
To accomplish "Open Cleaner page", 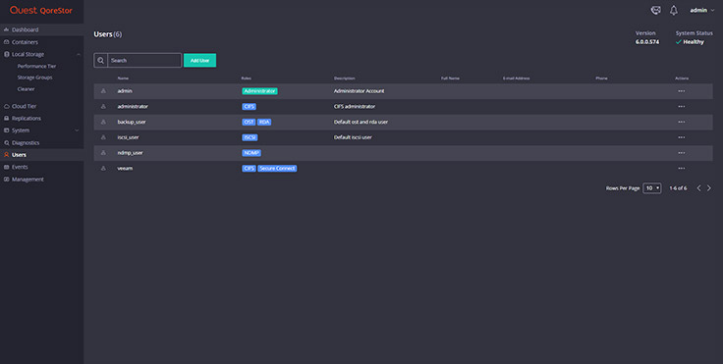I will coord(26,89).
